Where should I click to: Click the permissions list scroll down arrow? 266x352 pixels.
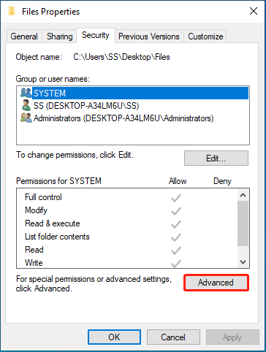coord(243,262)
